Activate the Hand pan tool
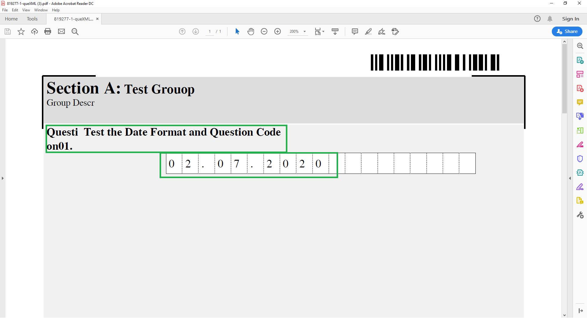 [251, 31]
